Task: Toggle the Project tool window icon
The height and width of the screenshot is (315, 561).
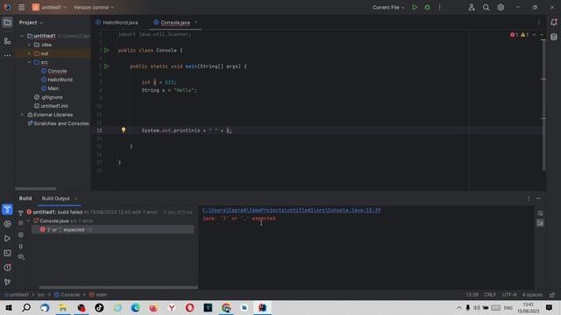Action: click(7, 23)
